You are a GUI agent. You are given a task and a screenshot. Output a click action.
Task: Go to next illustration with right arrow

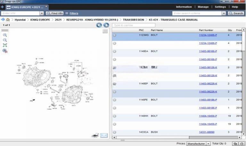tap(106, 25)
